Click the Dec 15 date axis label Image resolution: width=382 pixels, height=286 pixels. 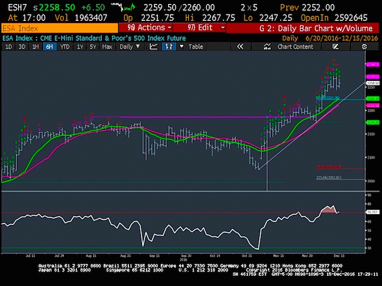point(339,256)
